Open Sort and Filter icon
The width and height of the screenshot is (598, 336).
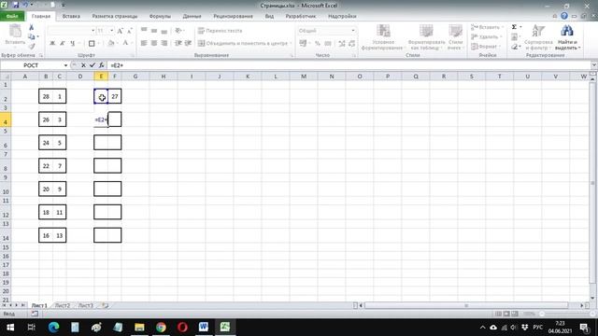[538, 31]
